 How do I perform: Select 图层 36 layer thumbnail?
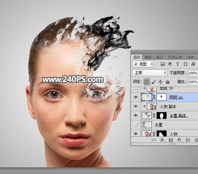tap(147, 97)
